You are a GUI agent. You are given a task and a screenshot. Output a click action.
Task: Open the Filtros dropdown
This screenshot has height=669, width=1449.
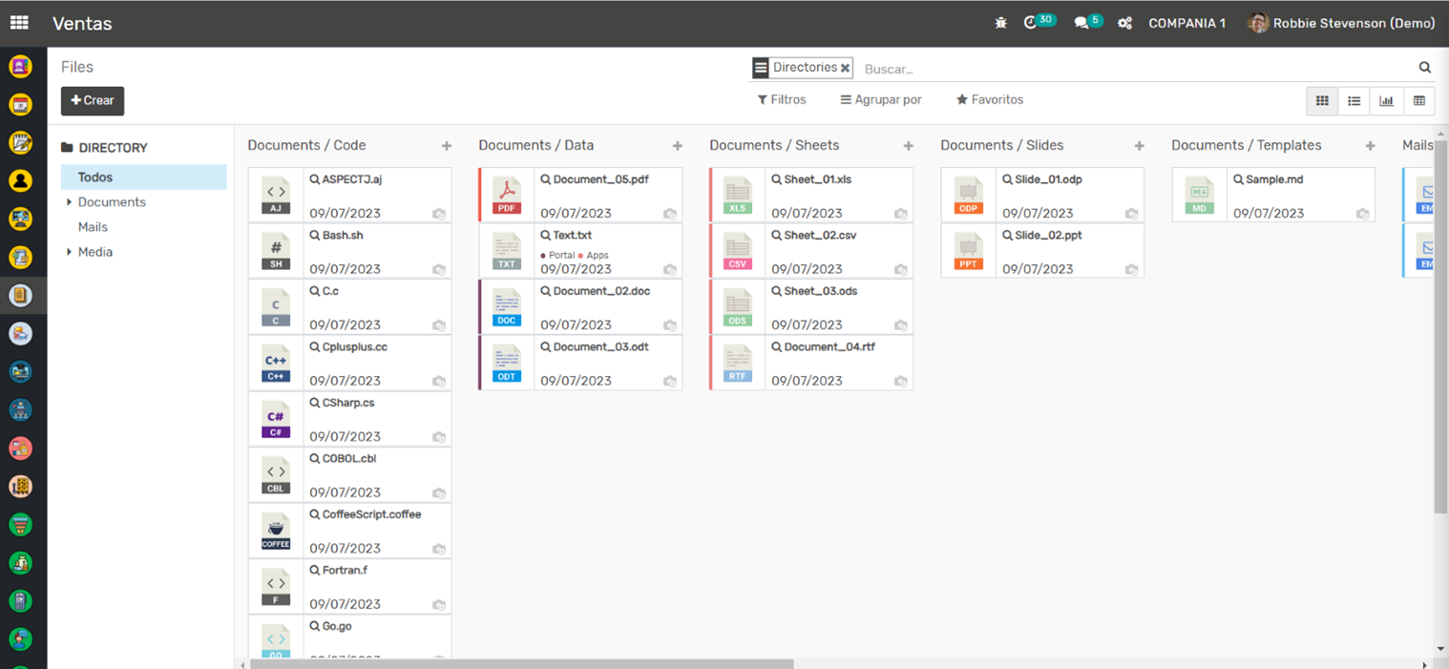782,100
